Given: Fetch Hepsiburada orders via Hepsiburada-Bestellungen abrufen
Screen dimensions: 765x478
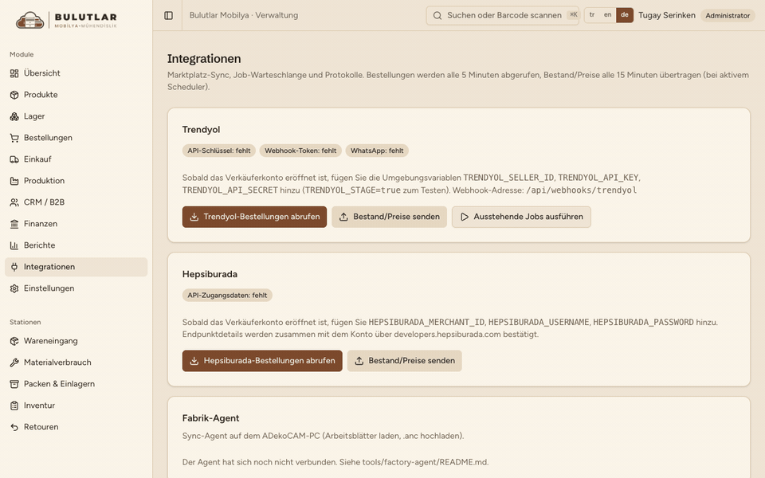Looking at the screenshot, I should coord(262,361).
